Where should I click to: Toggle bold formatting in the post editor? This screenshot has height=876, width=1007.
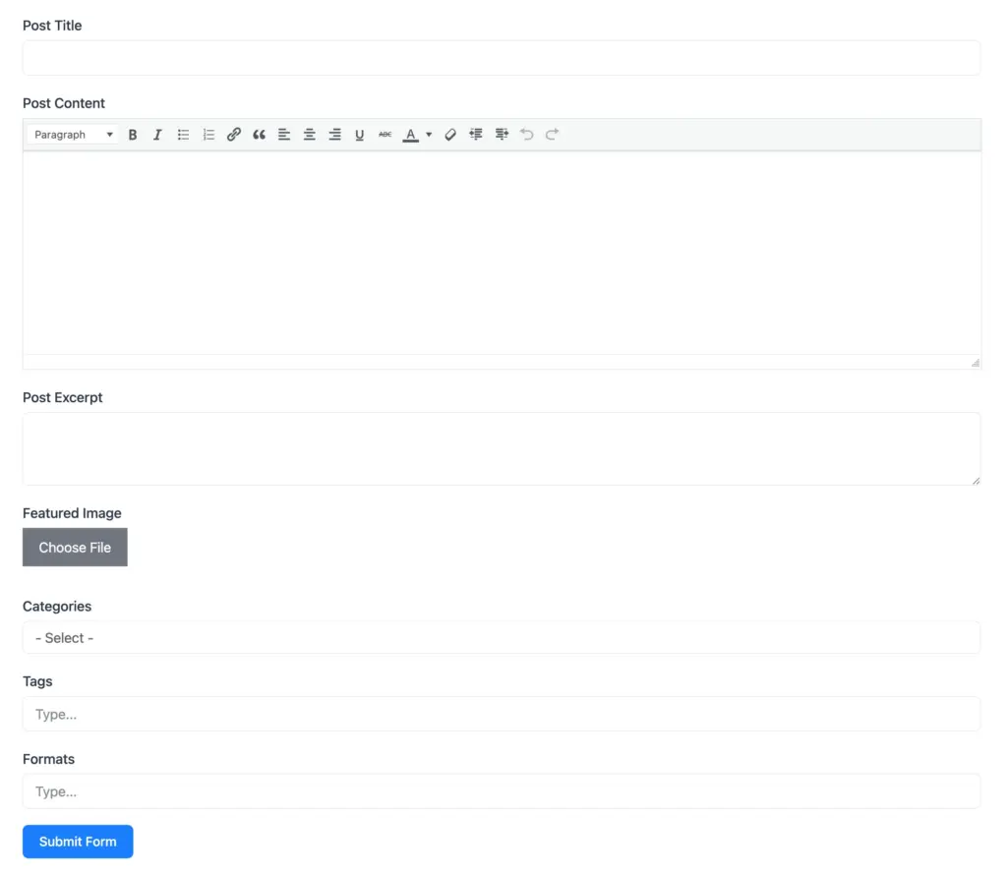pyautogui.click(x=133, y=135)
